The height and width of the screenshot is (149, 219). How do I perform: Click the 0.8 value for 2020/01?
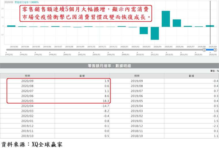pos(107,121)
